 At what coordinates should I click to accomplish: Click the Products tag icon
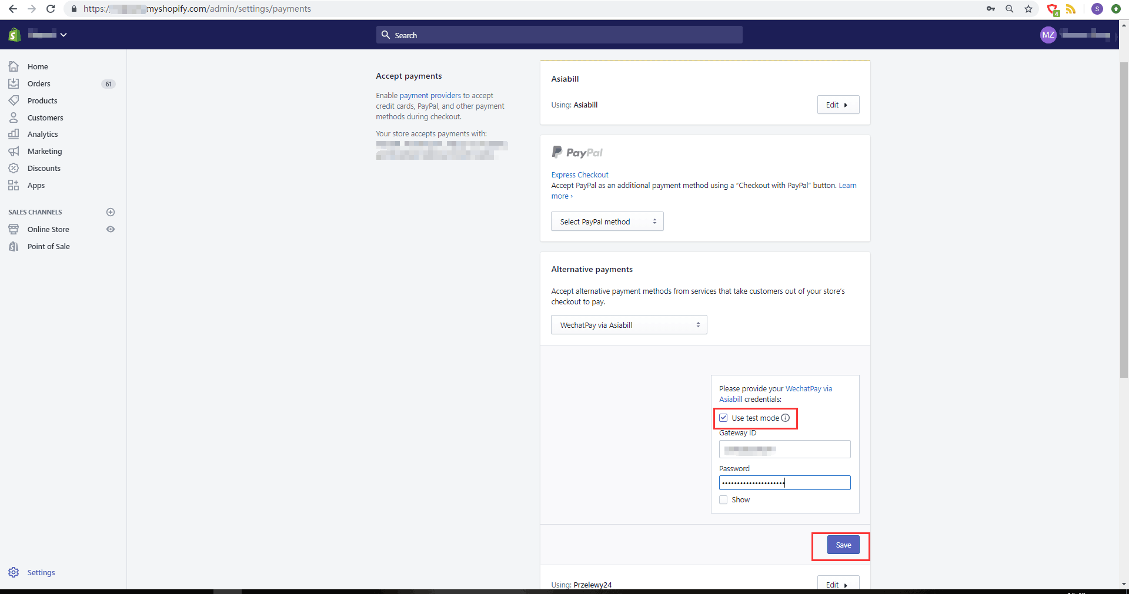pyautogui.click(x=14, y=100)
